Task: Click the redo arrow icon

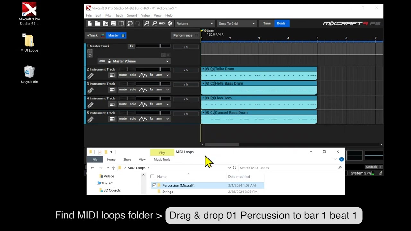Action: 138,23
